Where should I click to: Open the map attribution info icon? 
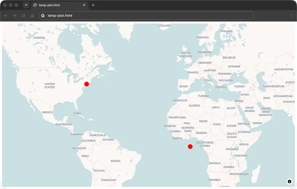tap(289, 181)
